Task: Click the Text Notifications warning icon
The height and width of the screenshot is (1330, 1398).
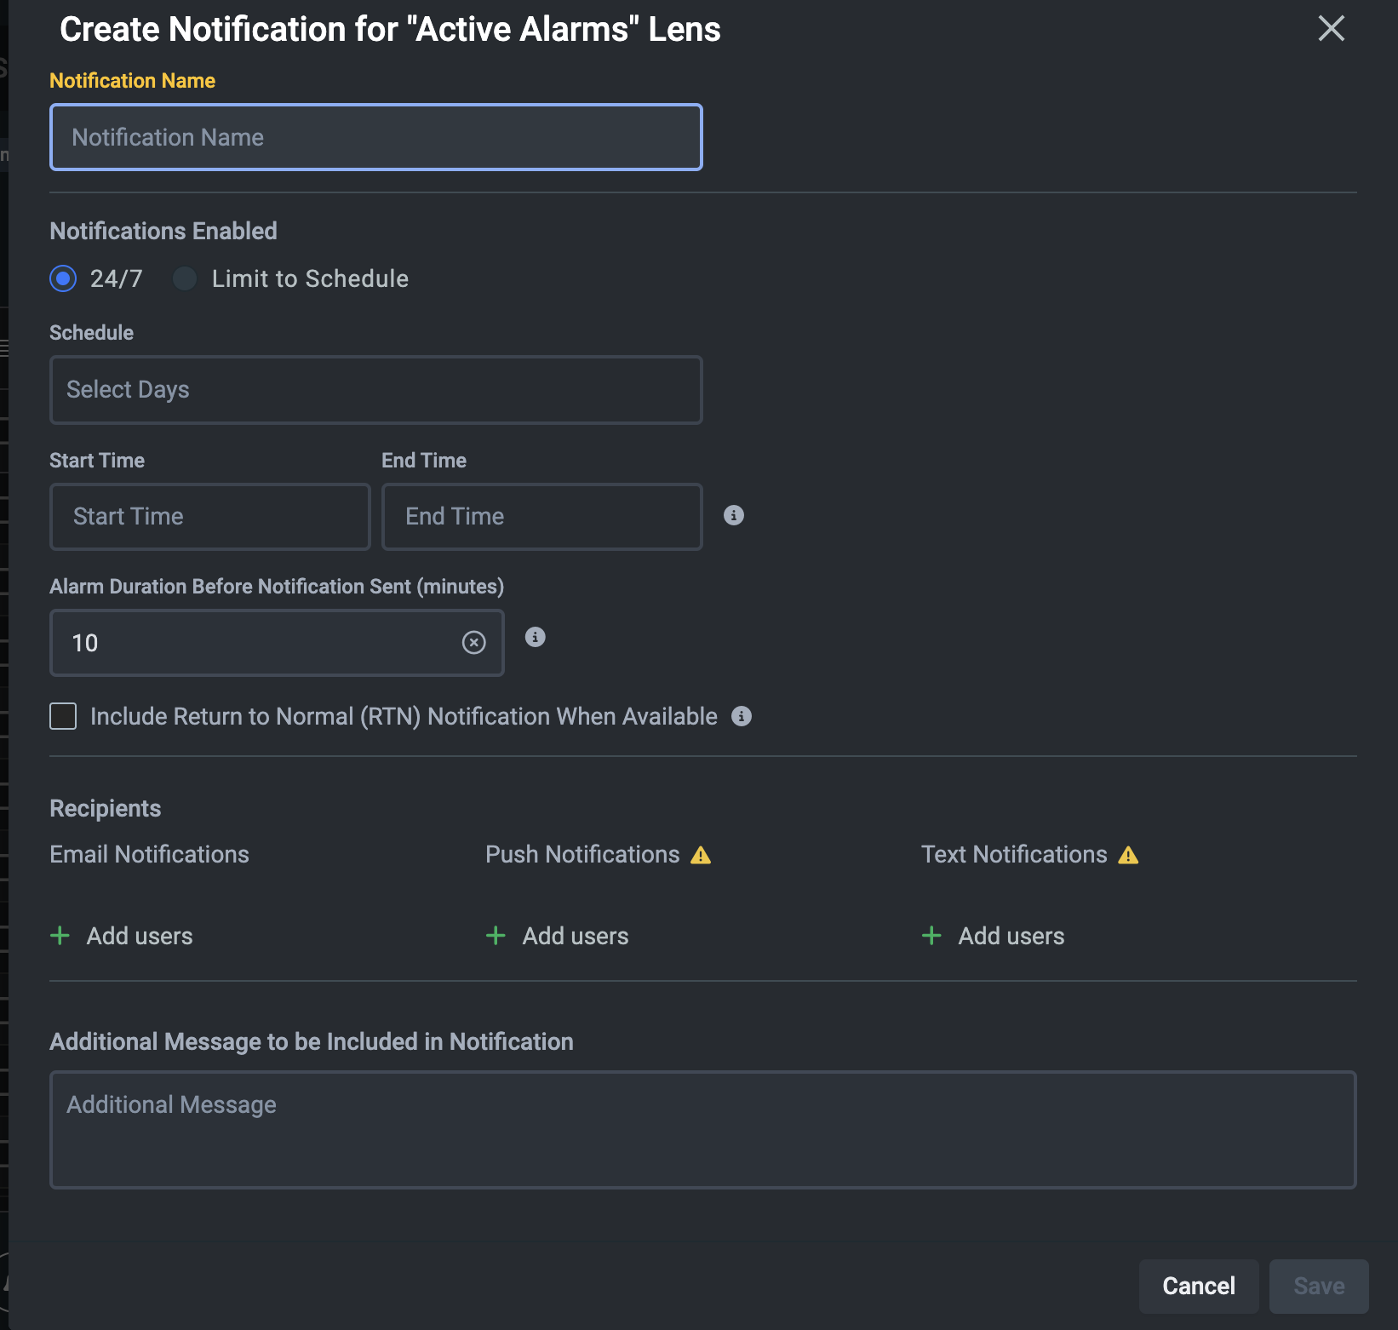Action: (1128, 855)
